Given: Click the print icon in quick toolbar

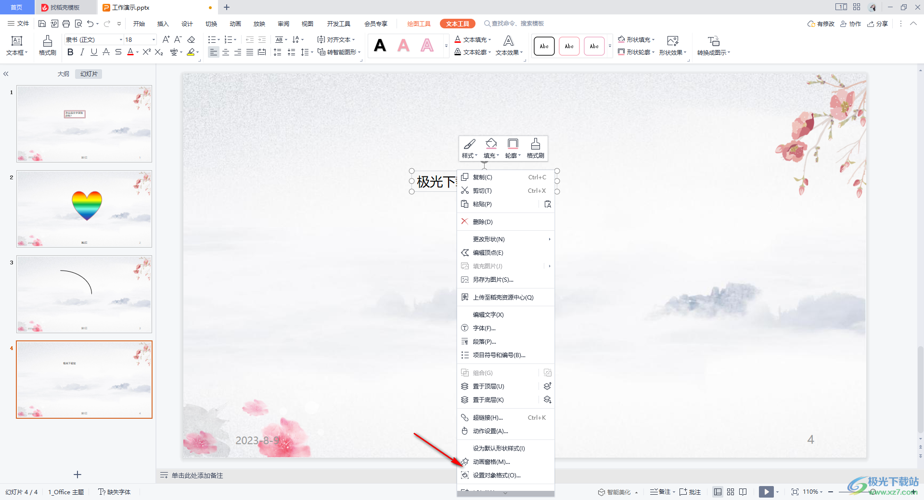Looking at the screenshot, I should pyautogui.click(x=66, y=24).
